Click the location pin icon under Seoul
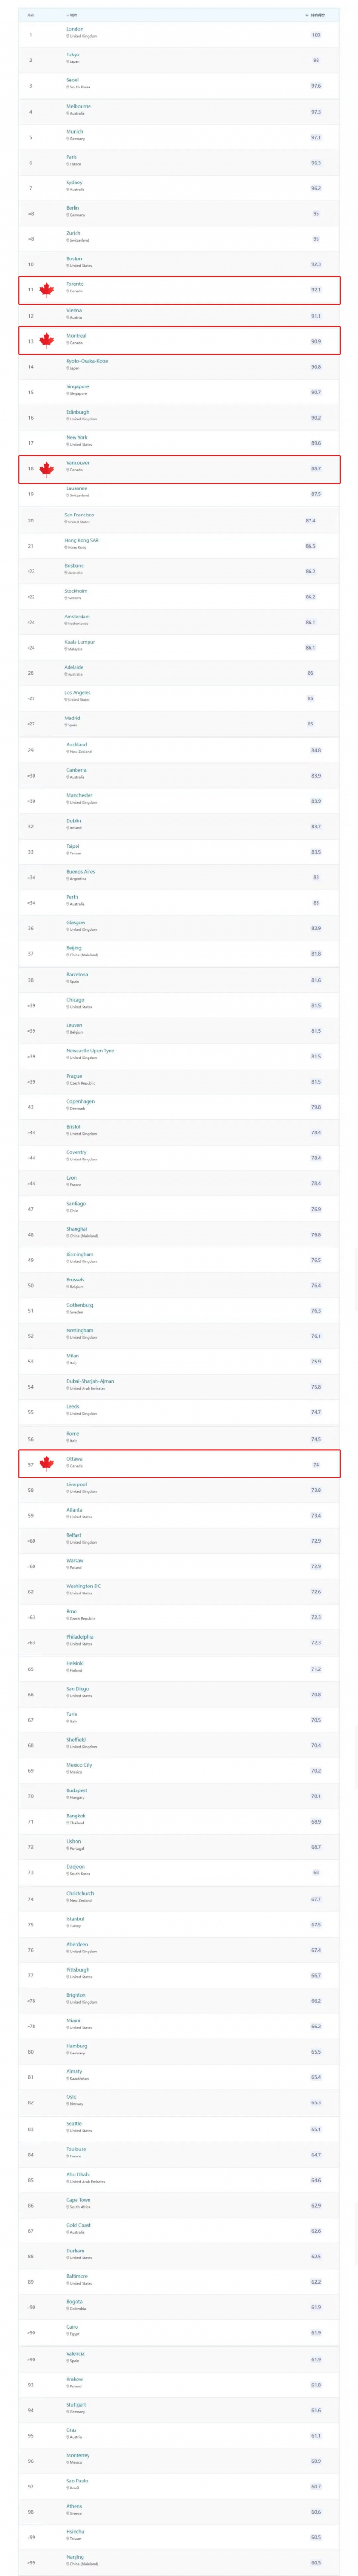Viewport: 358px width, 2576px height. [67, 87]
